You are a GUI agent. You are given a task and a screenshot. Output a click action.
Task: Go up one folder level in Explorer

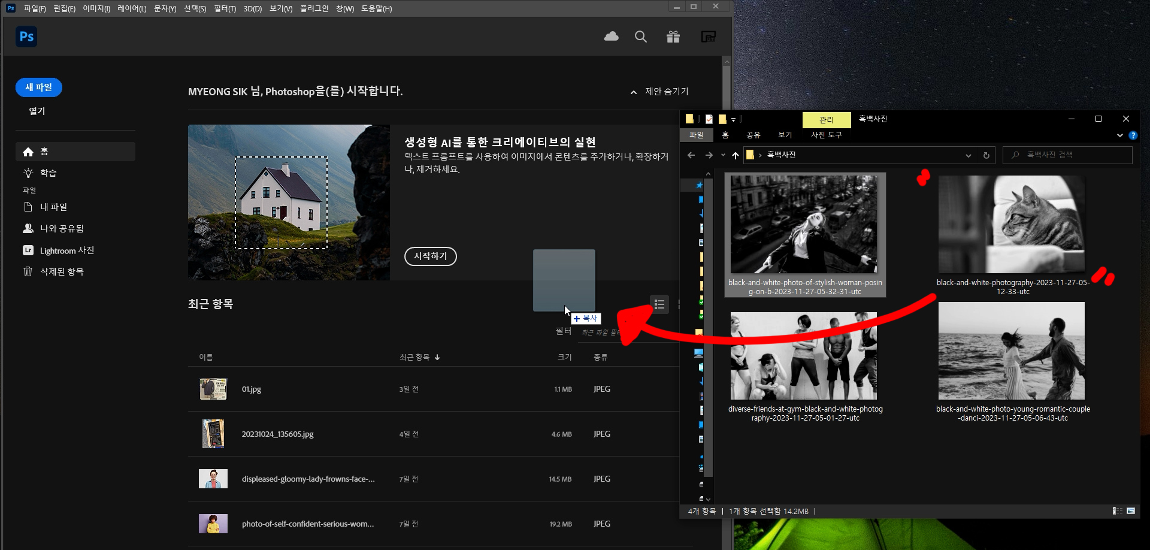pyautogui.click(x=735, y=155)
